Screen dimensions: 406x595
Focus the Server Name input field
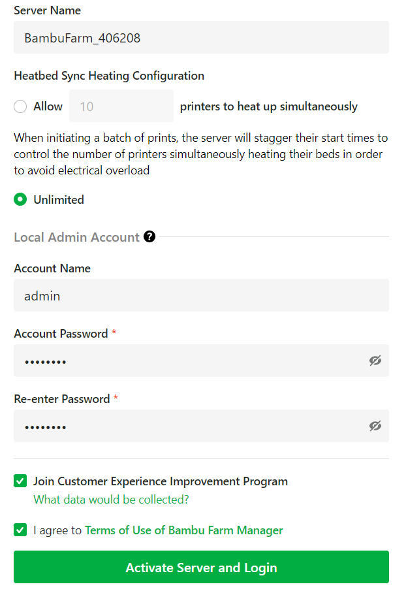(x=201, y=38)
